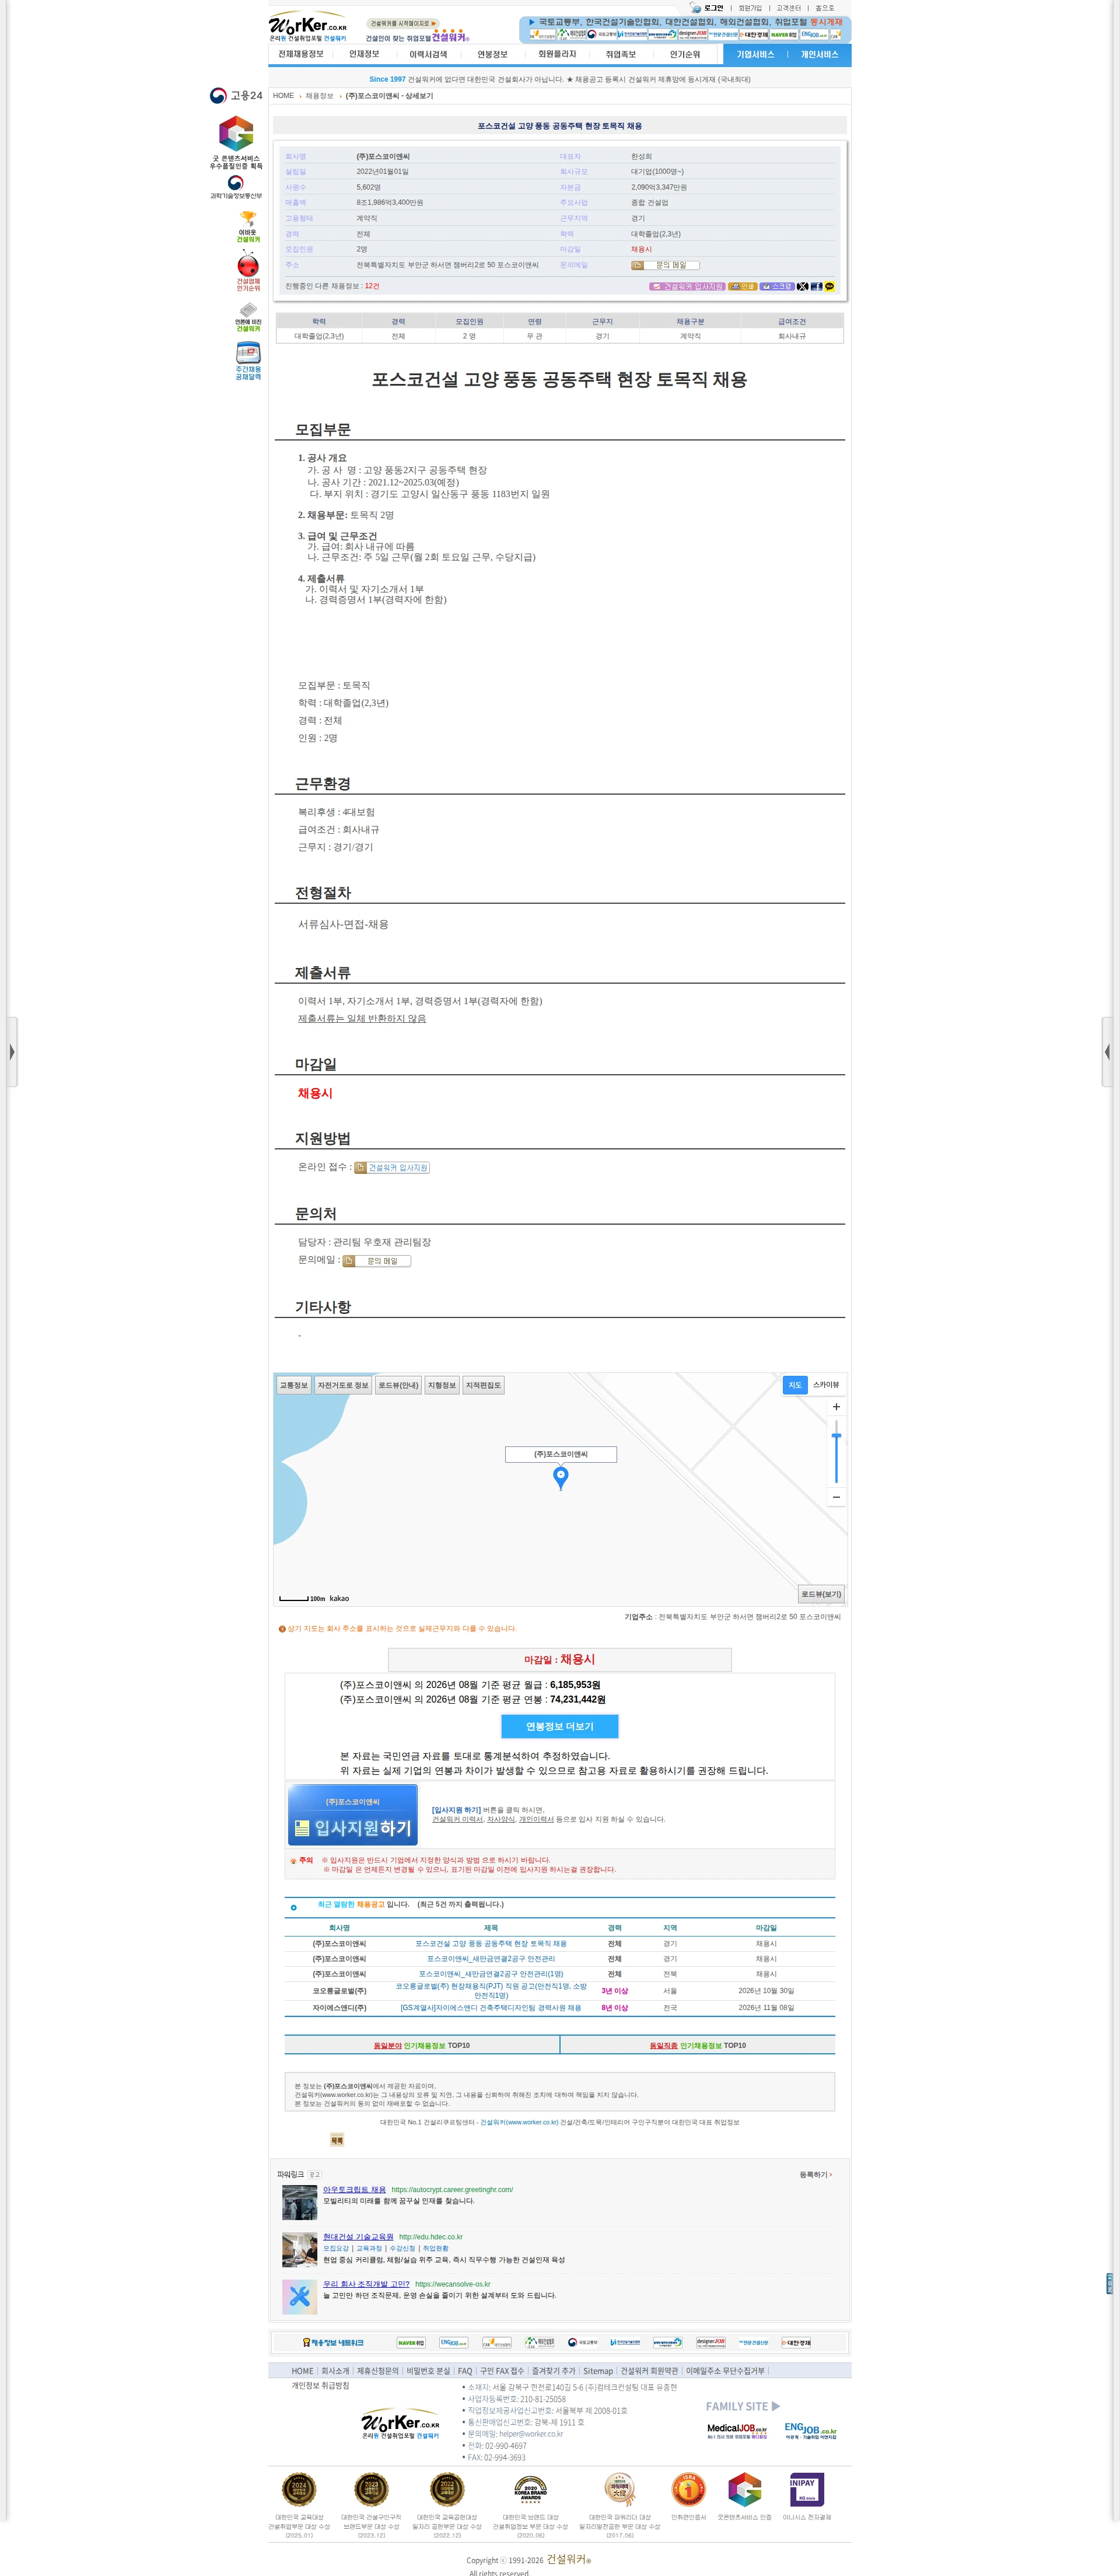Toggle 교통정보 overlay on the map
Viewport: 1120px width, 2576px height.
click(x=294, y=1385)
